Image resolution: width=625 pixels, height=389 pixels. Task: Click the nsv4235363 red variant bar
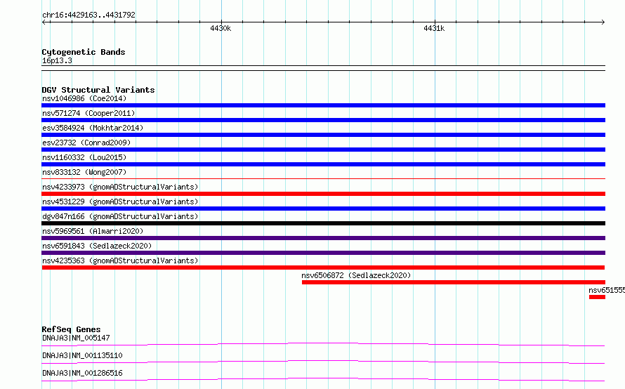click(323, 268)
